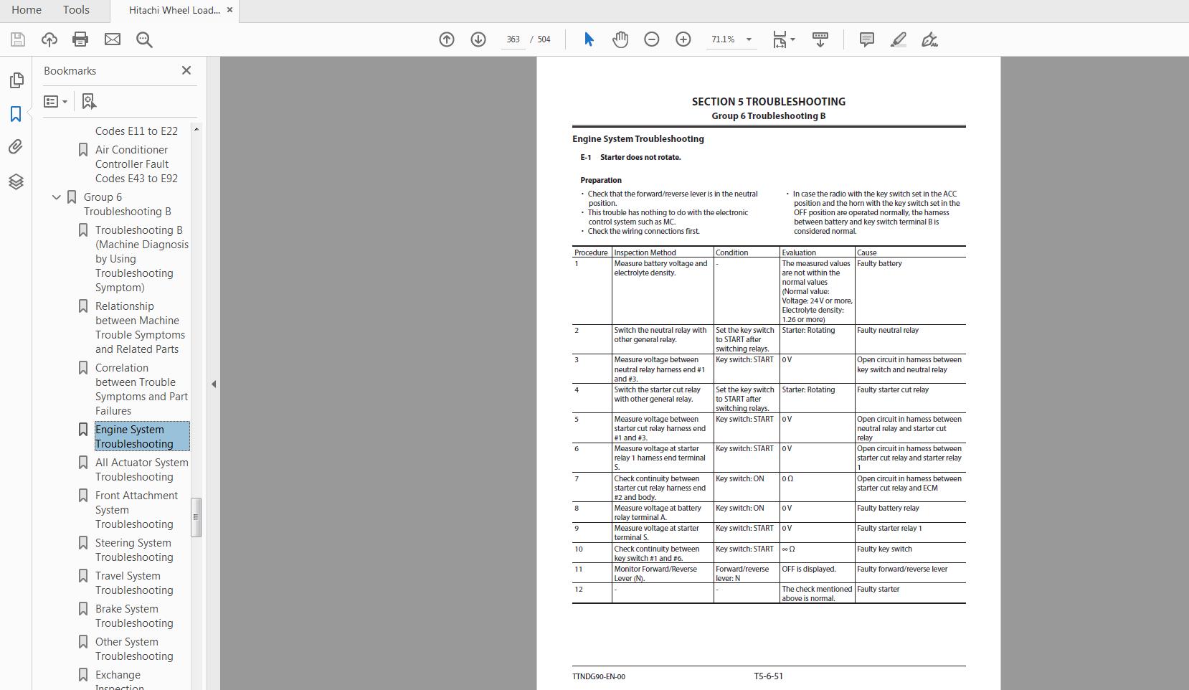Screen dimensions: 1189x690
Task: Email this document as attachment
Action: point(112,39)
